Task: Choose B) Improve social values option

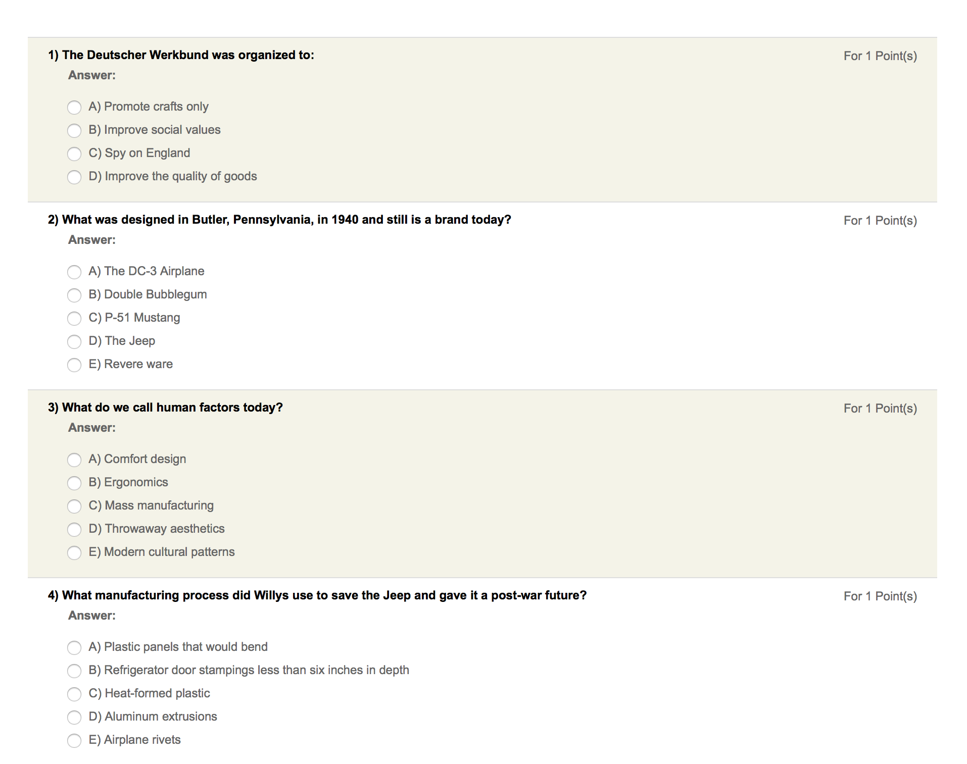Action: [x=74, y=130]
